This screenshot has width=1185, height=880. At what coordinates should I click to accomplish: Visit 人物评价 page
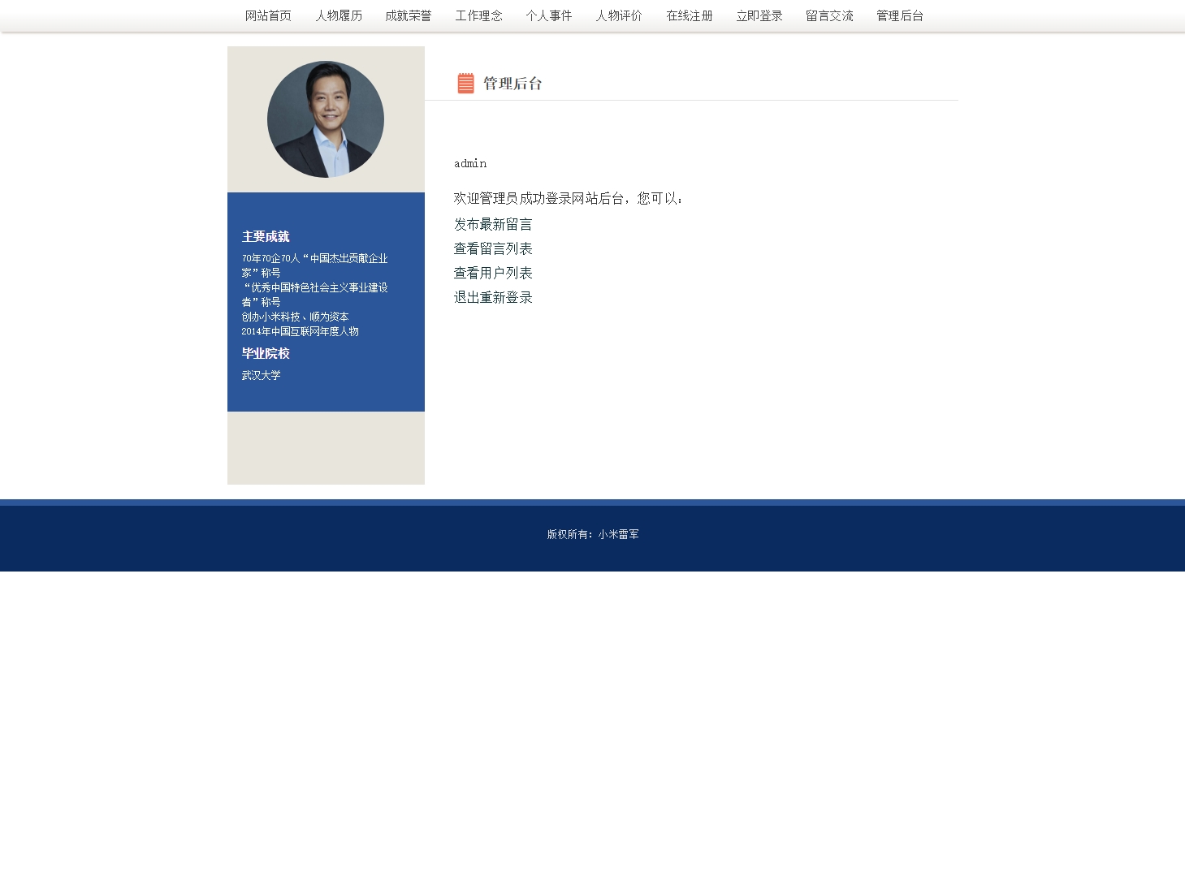click(x=619, y=15)
